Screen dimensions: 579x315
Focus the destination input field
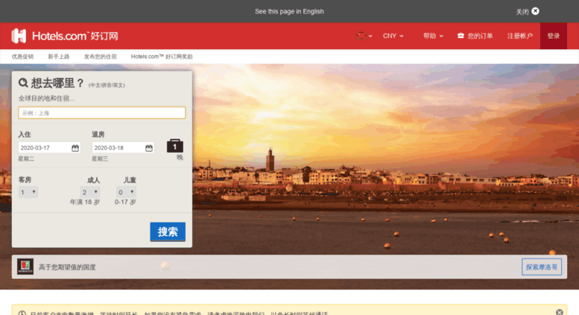(x=102, y=113)
